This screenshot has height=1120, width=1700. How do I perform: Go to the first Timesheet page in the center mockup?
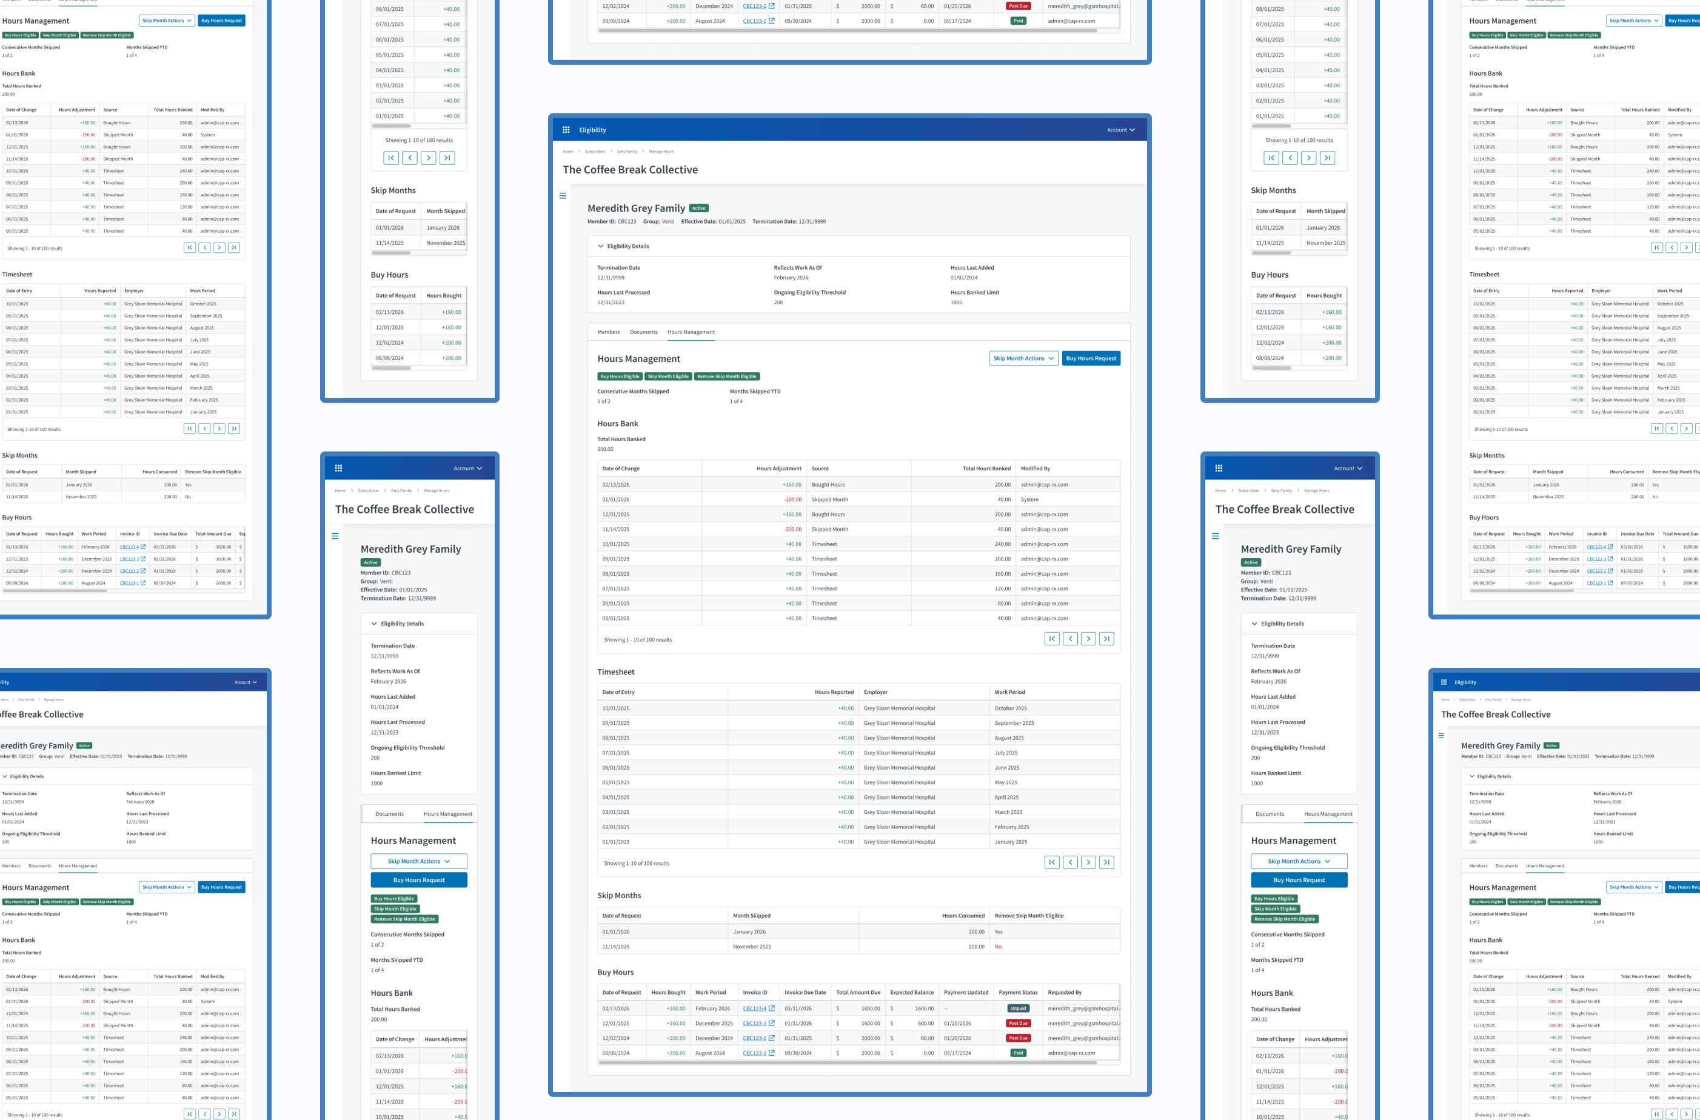click(1052, 863)
